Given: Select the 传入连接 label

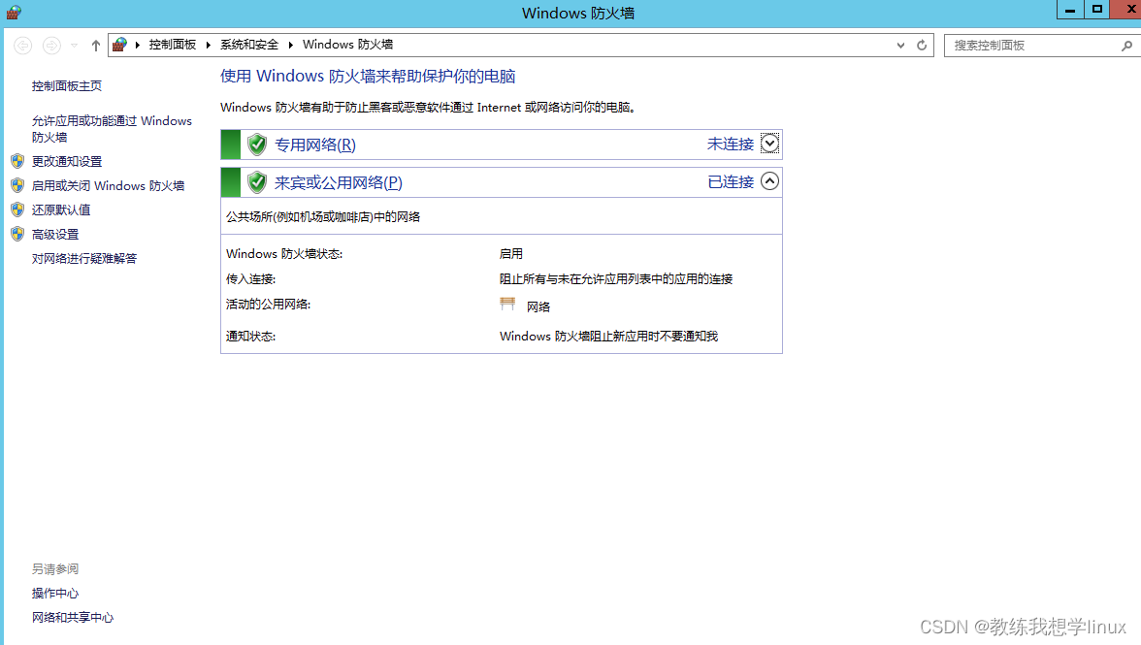Looking at the screenshot, I should [250, 279].
